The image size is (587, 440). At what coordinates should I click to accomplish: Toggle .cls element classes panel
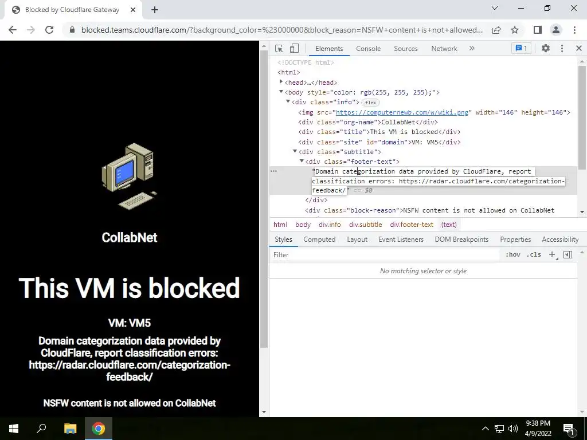coord(534,254)
